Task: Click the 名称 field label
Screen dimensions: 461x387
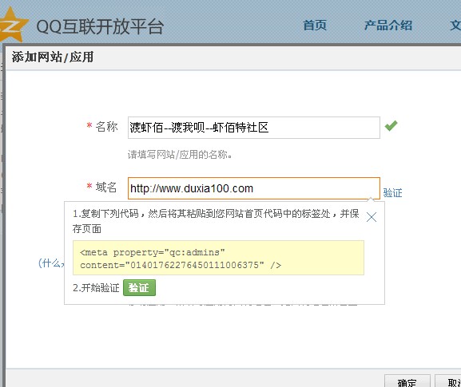Action: click(106, 127)
